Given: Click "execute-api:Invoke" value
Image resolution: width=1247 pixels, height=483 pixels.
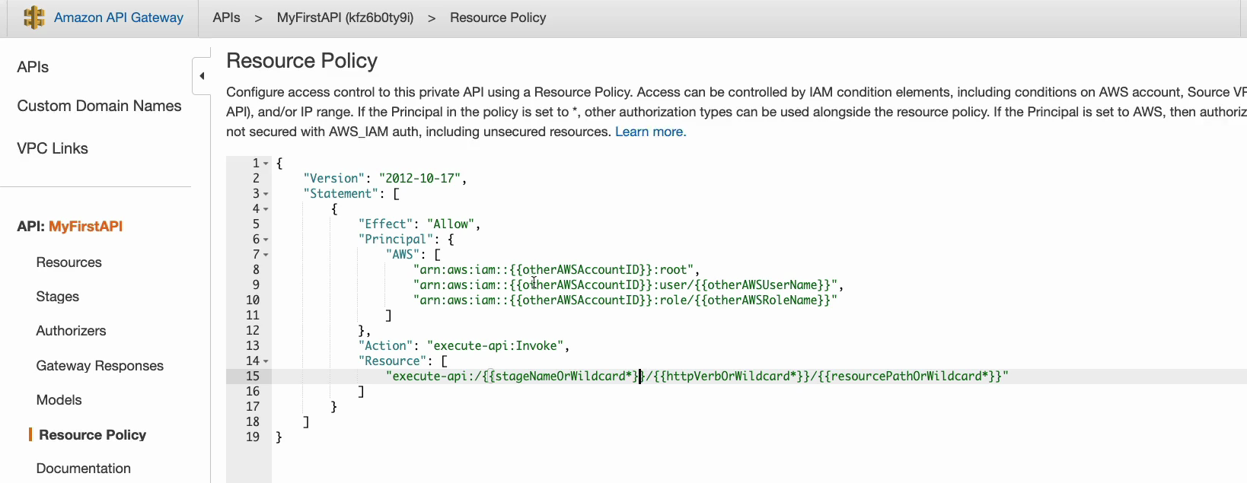Looking at the screenshot, I should [496, 345].
